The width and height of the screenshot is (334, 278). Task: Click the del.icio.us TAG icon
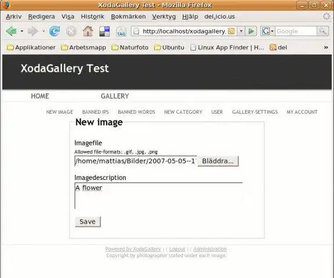121,31
